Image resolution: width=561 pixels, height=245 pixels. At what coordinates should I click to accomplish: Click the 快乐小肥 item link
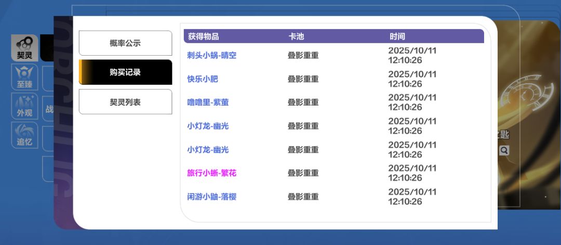tap(203, 79)
